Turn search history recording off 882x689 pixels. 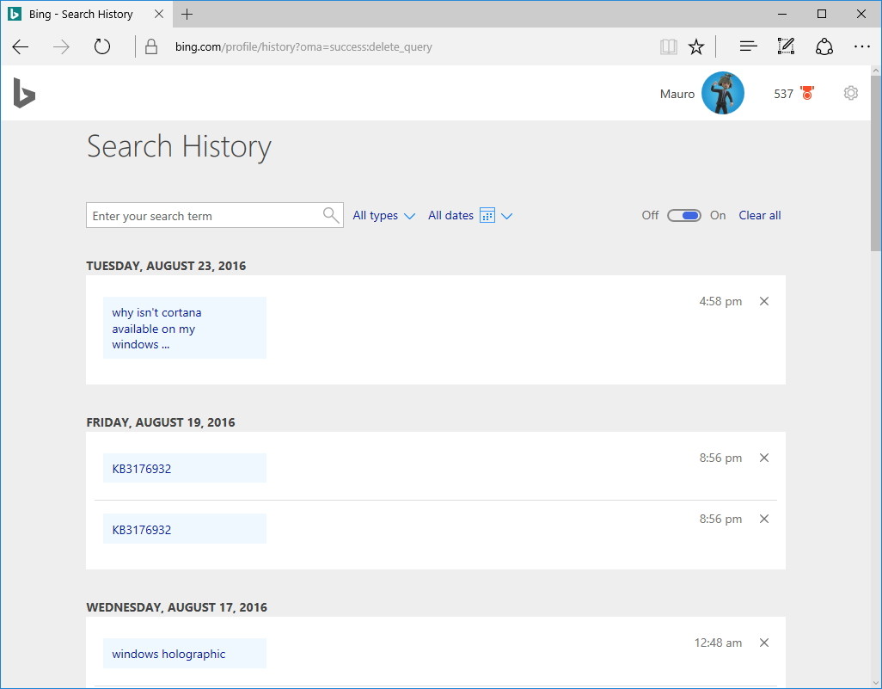pos(684,215)
